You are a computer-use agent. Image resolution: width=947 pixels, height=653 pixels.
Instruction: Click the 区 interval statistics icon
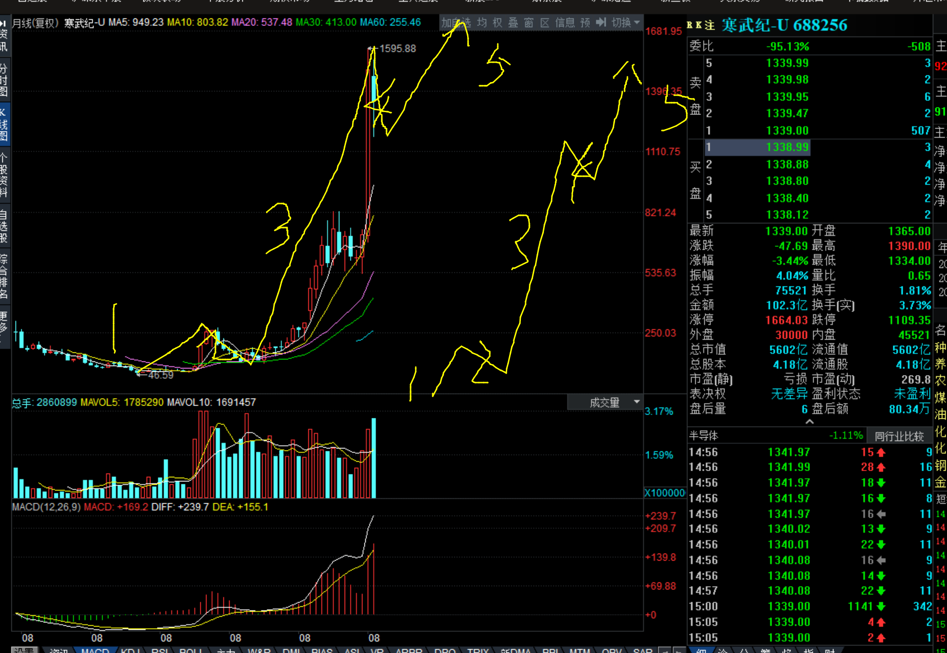544,23
